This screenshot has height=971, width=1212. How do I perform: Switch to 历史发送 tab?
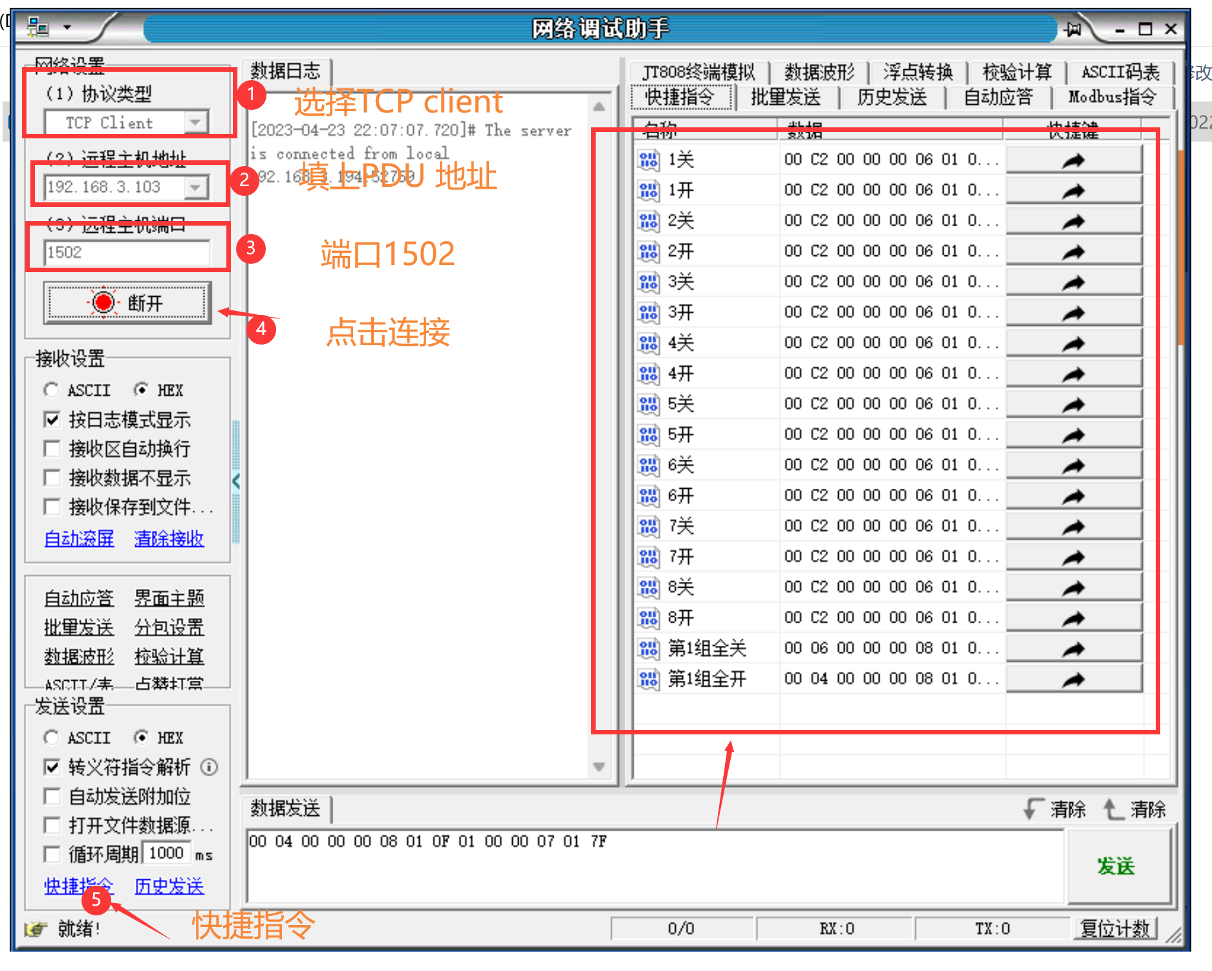[892, 98]
